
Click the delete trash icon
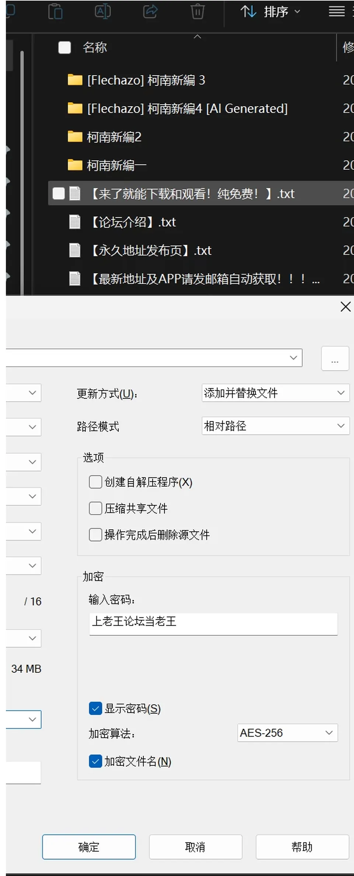[x=198, y=11]
